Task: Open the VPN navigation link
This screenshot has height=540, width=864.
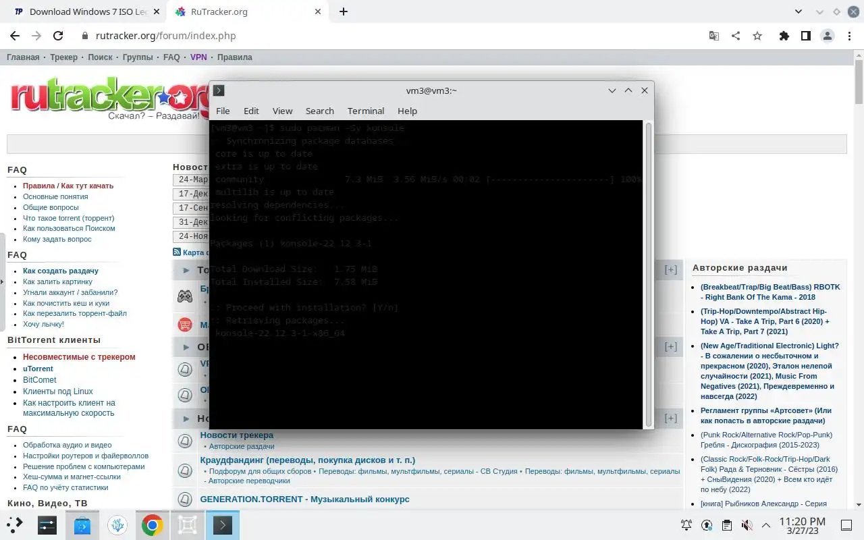Action: tap(198, 57)
